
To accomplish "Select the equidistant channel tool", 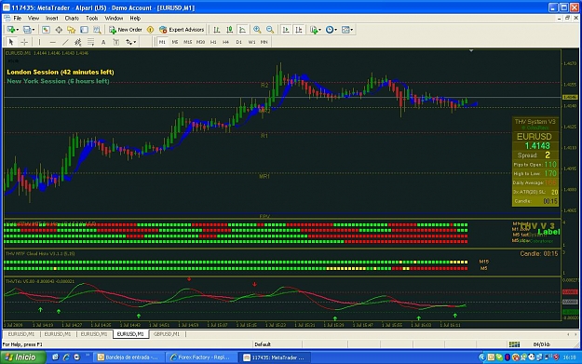I will [x=78, y=42].
